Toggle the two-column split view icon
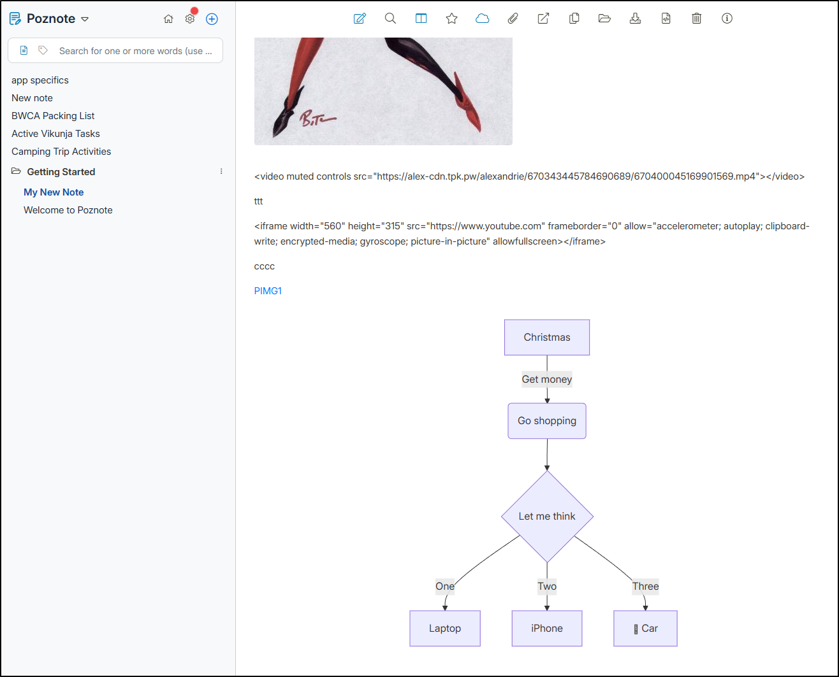839x677 pixels. [421, 18]
